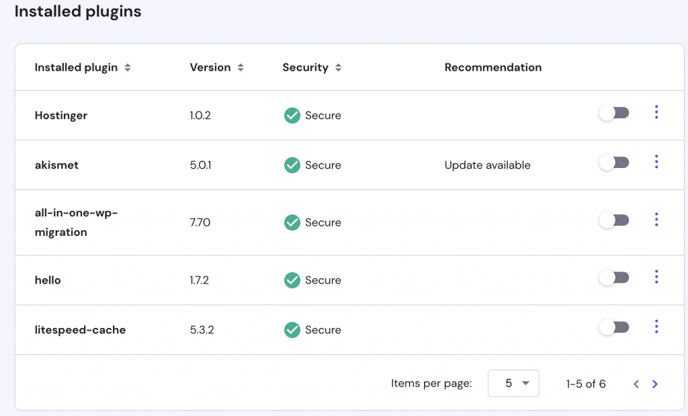Open the three-dot menu for akismet plugin

[656, 162]
